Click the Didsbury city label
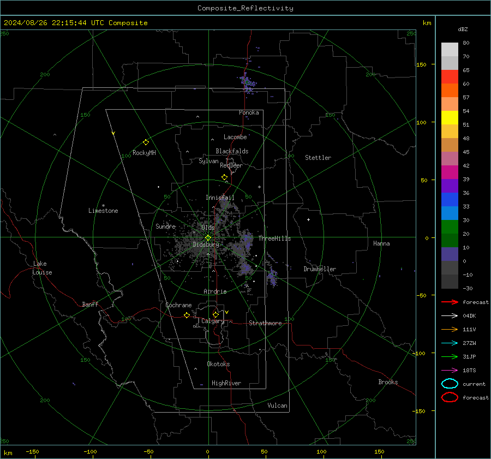This screenshot has height=459, width=491. point(206,245)
